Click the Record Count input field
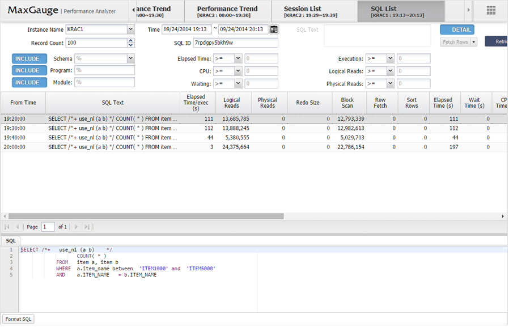The image size is (509, 327). pos(97,43)
